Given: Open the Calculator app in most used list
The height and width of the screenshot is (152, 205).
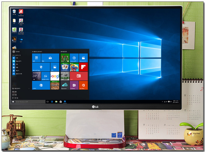Looking at the screenshot, I should point(16,71).
